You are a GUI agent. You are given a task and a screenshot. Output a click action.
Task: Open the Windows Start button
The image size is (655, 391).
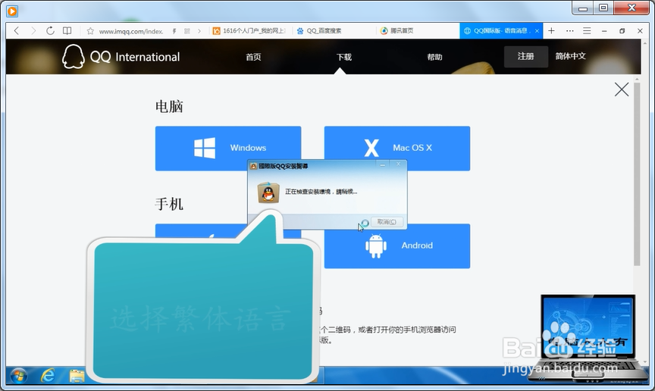(19, 376)
